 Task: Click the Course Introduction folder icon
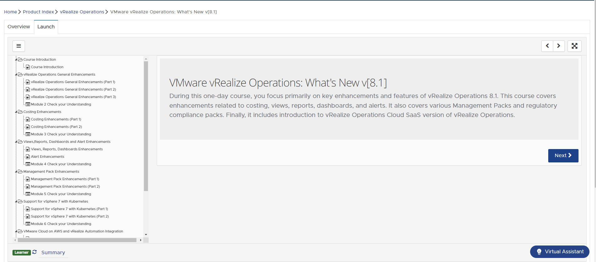click(20, 59)
